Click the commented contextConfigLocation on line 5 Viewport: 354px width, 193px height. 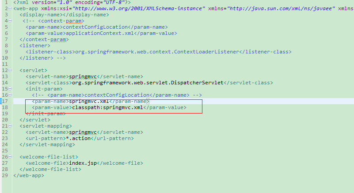tap(95, 27)
